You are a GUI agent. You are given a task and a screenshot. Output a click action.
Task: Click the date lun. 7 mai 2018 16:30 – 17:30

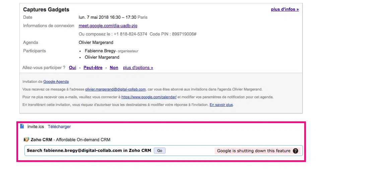tap(108, 17)
